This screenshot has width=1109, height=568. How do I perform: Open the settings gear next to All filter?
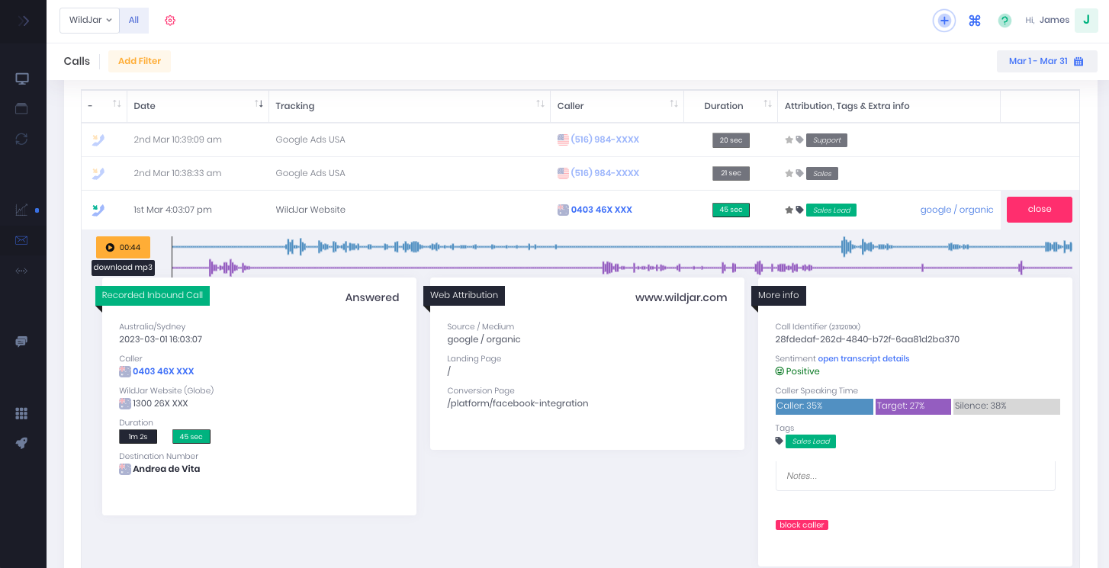169,21
